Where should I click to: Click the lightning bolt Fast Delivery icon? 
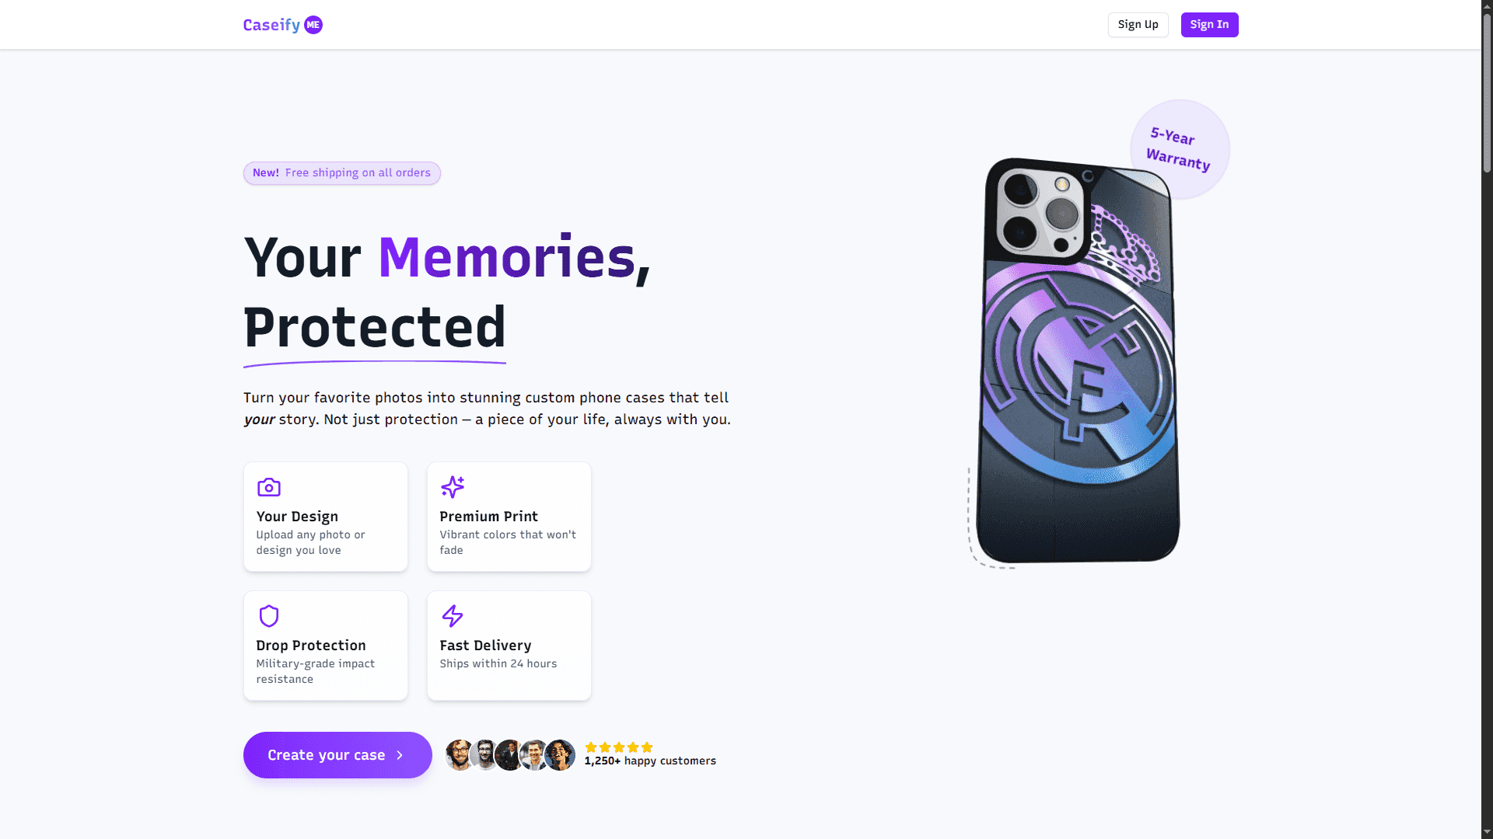tap(453, 616)
